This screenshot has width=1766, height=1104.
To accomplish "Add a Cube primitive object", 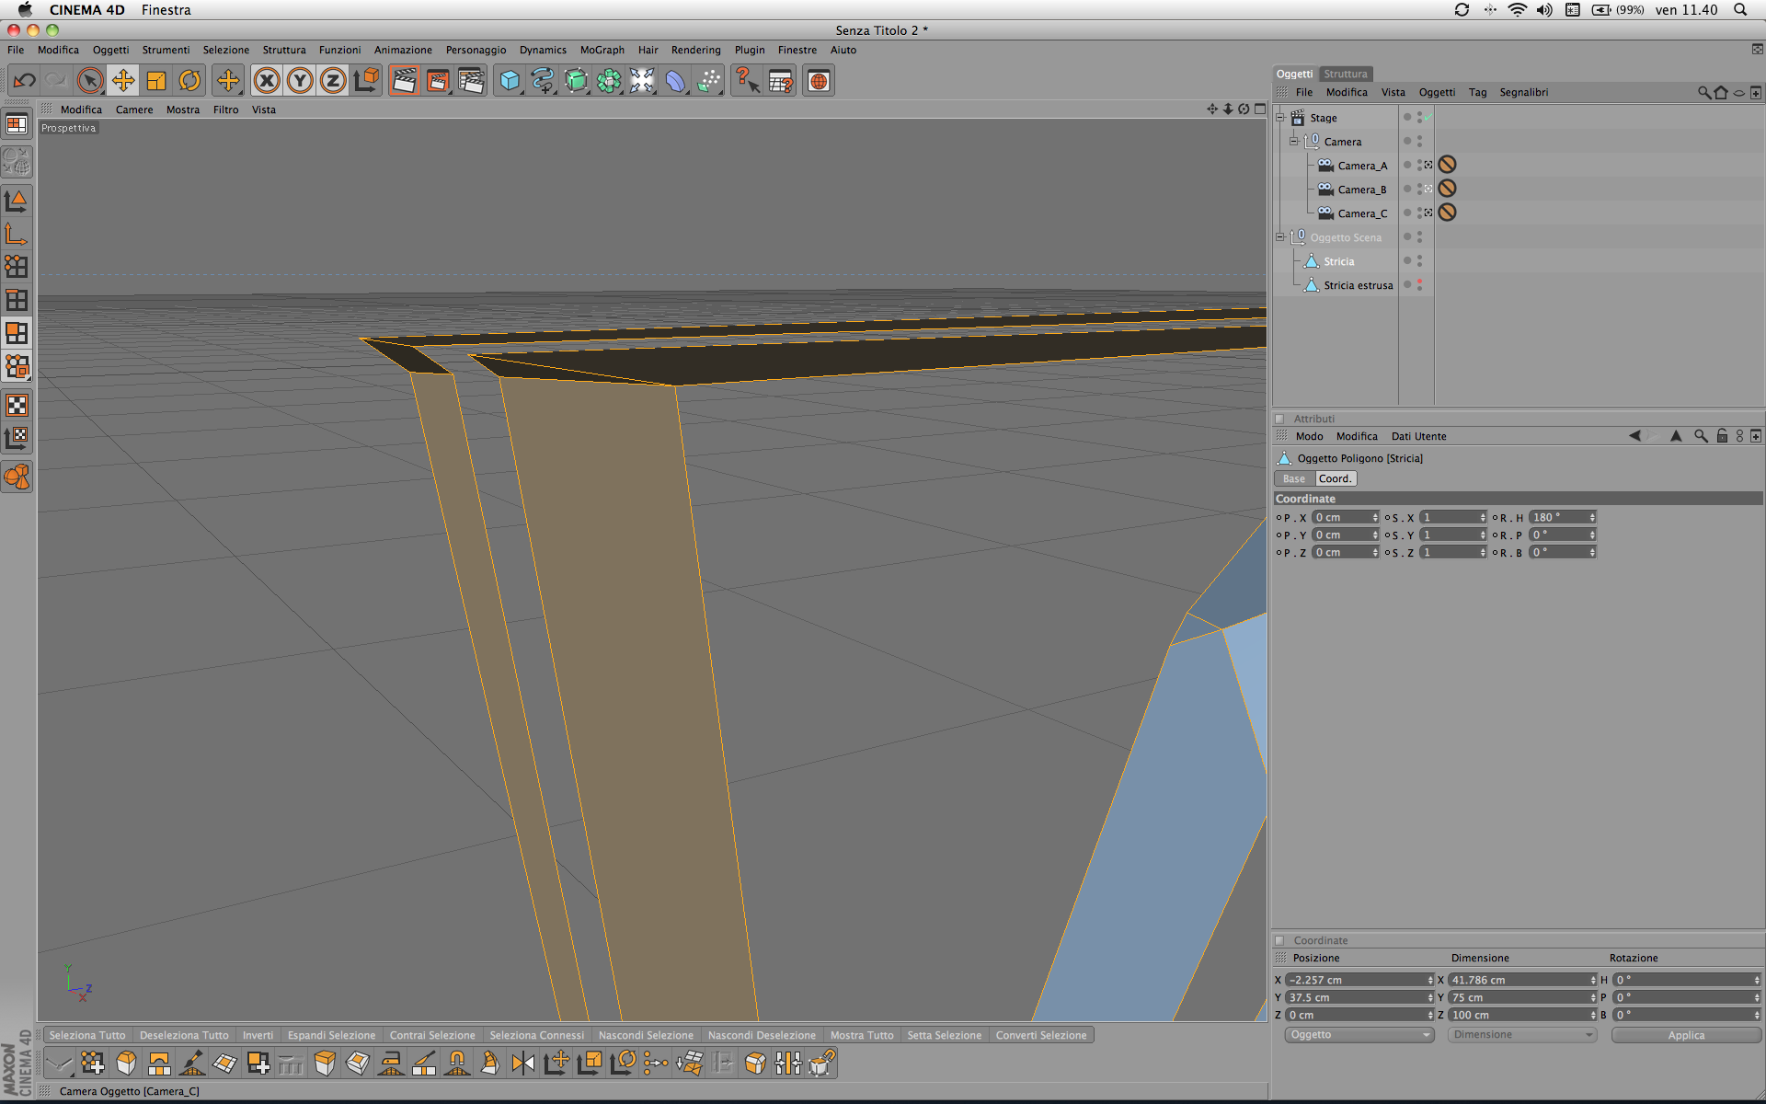I will pyautogui.click(x=510, y=81).
